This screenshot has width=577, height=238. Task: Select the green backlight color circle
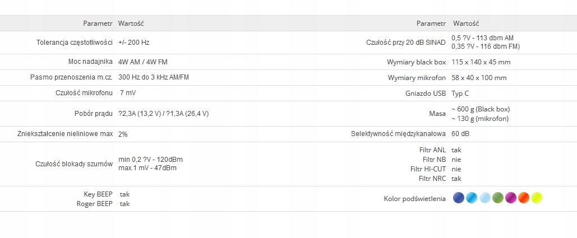[x=498, y=198]
